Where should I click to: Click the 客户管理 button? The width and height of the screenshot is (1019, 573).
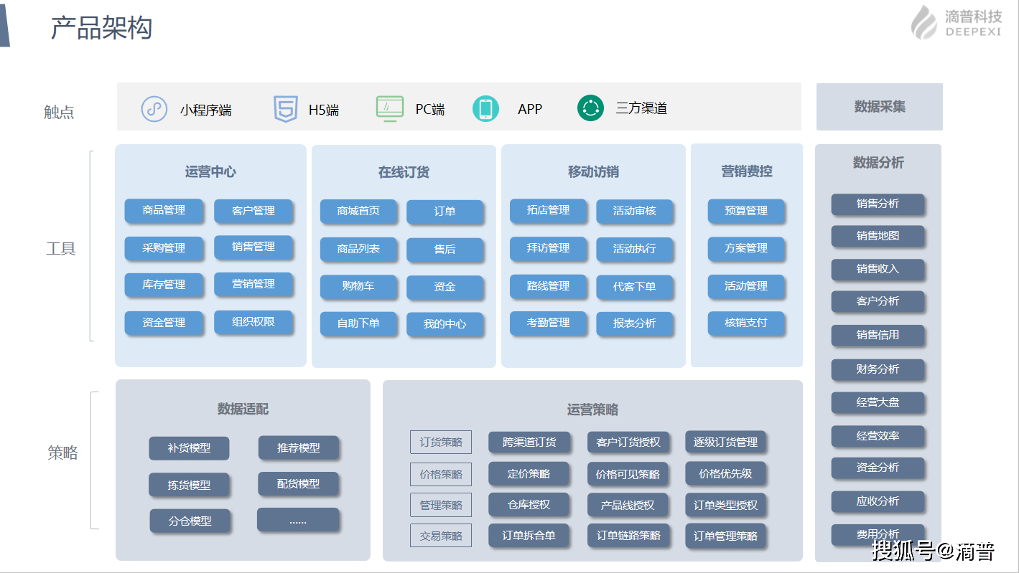point(253,211)
